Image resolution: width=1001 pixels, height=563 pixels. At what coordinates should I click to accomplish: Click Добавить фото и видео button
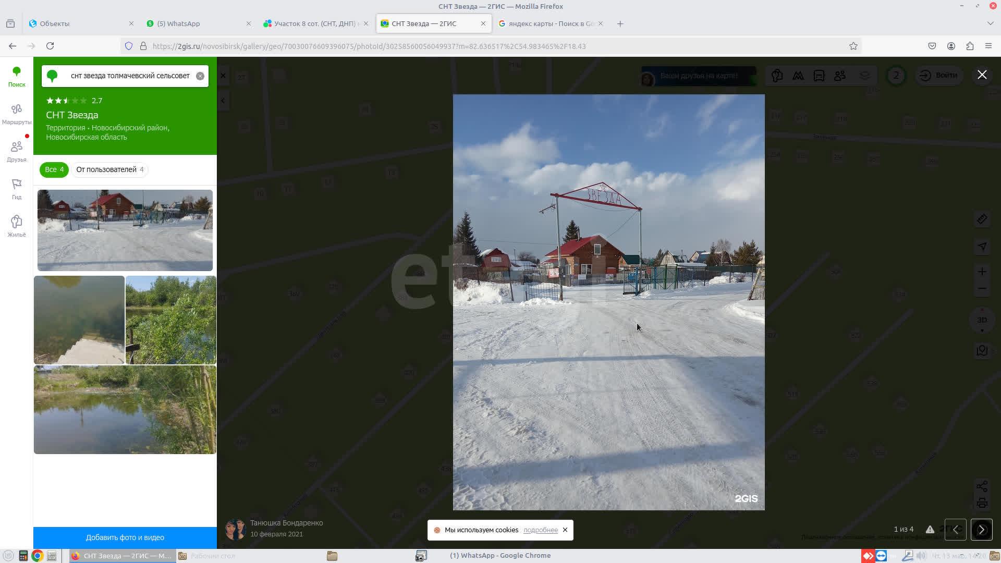pyautogui.click(x=125, y=537)
